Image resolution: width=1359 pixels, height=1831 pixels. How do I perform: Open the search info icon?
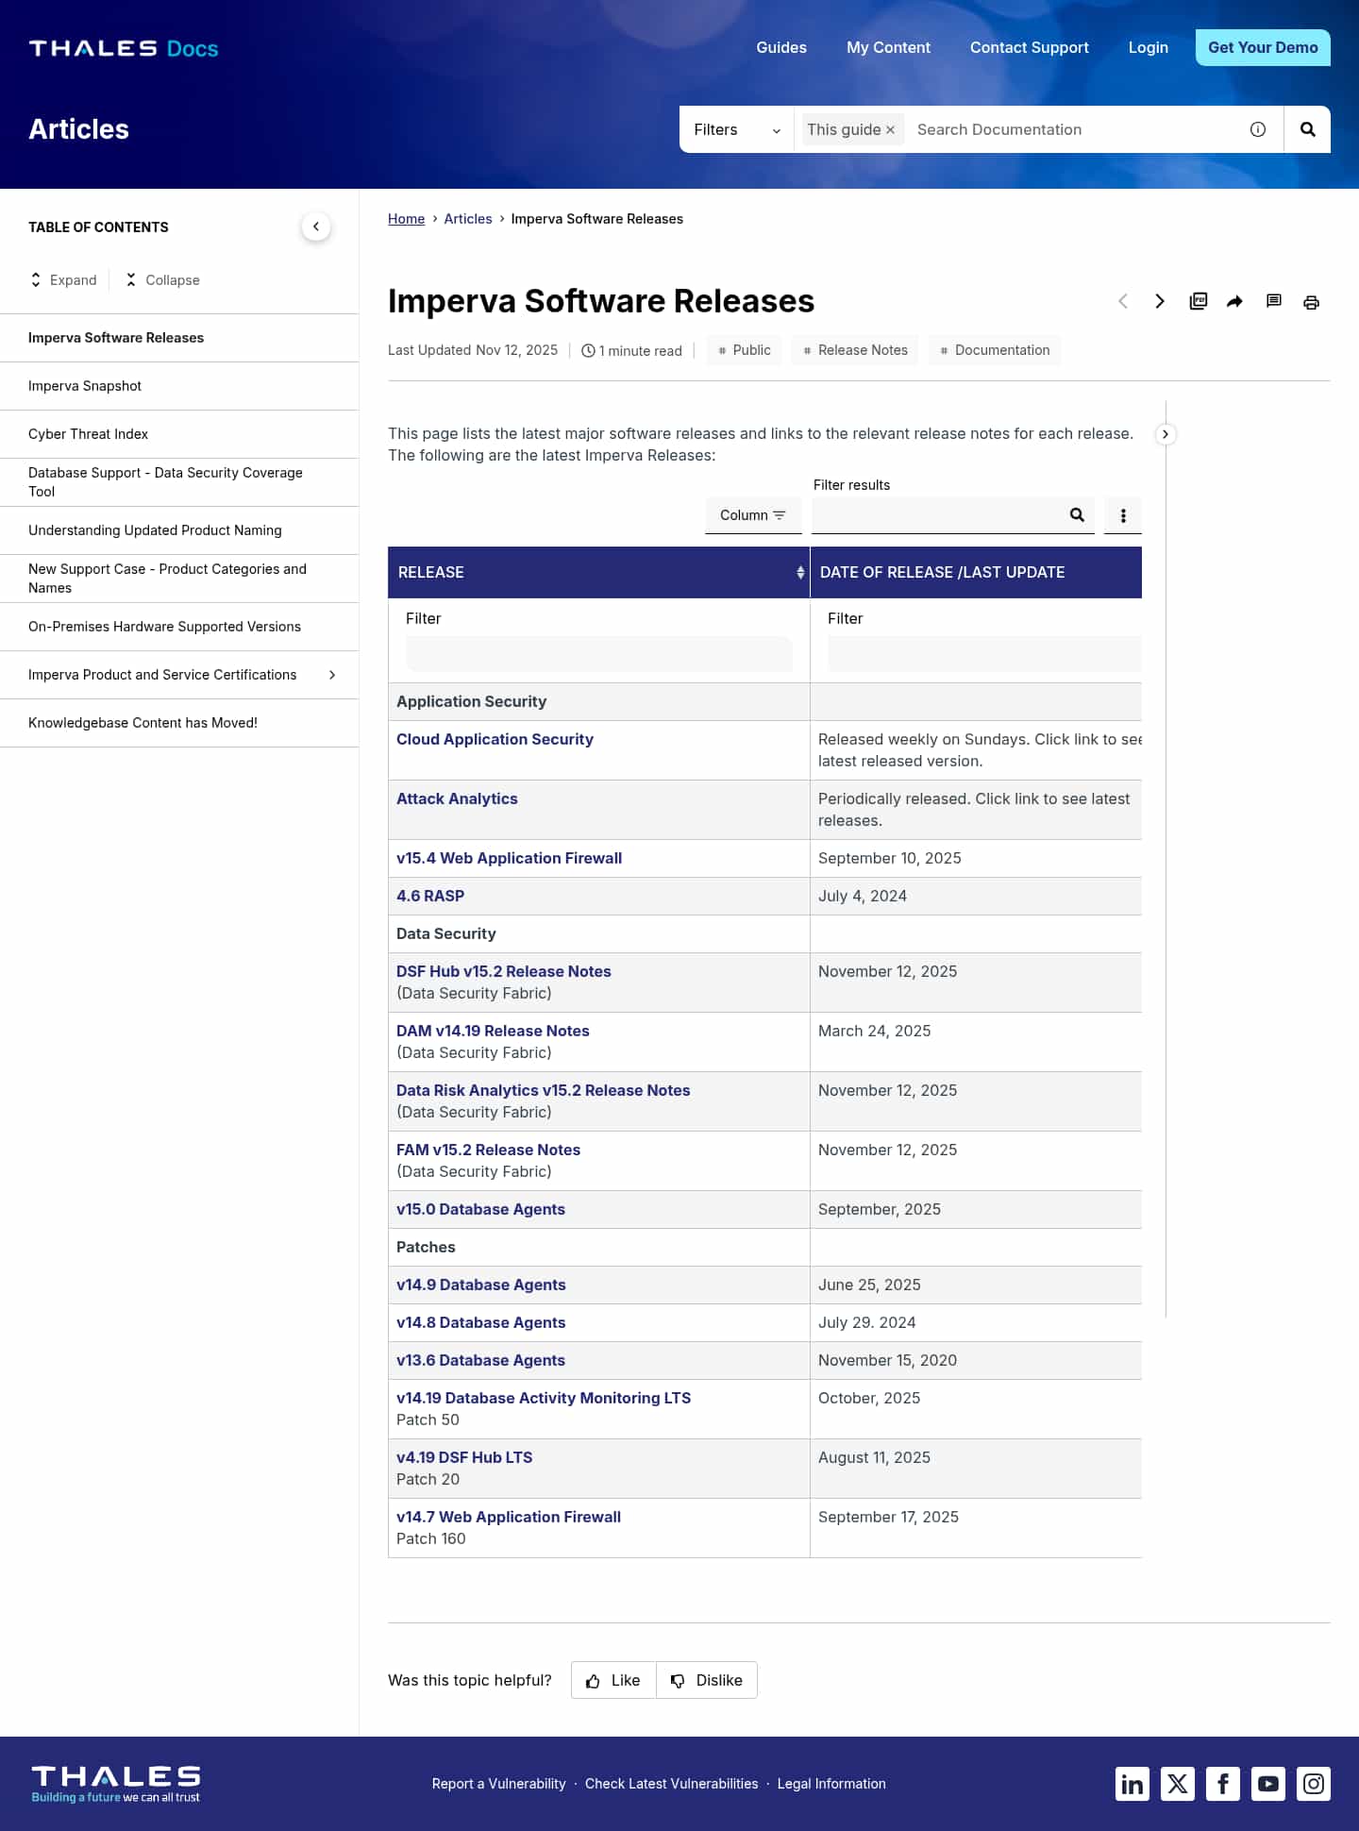(1258, 129)
